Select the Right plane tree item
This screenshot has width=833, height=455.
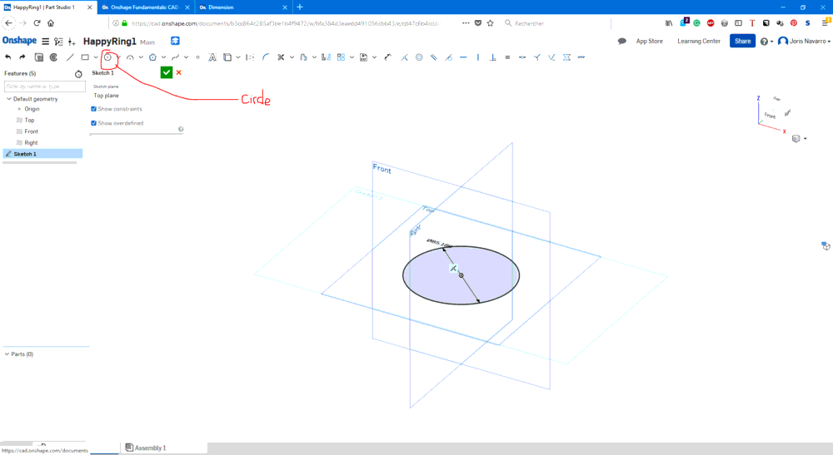click(x=31, y=142)
